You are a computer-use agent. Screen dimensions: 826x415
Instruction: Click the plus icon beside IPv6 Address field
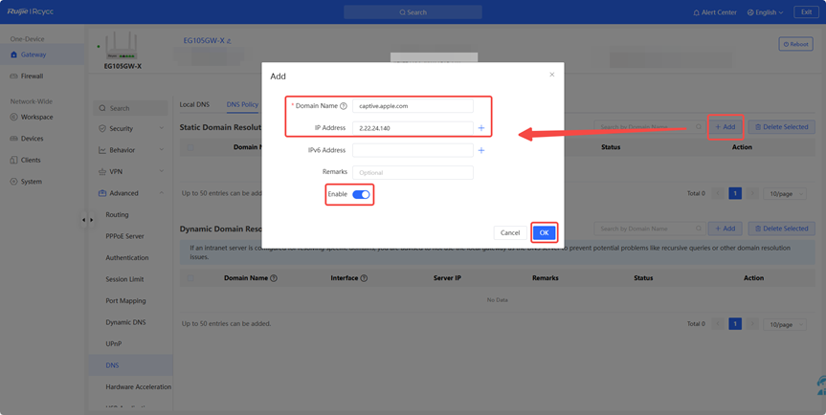point(481,150)
